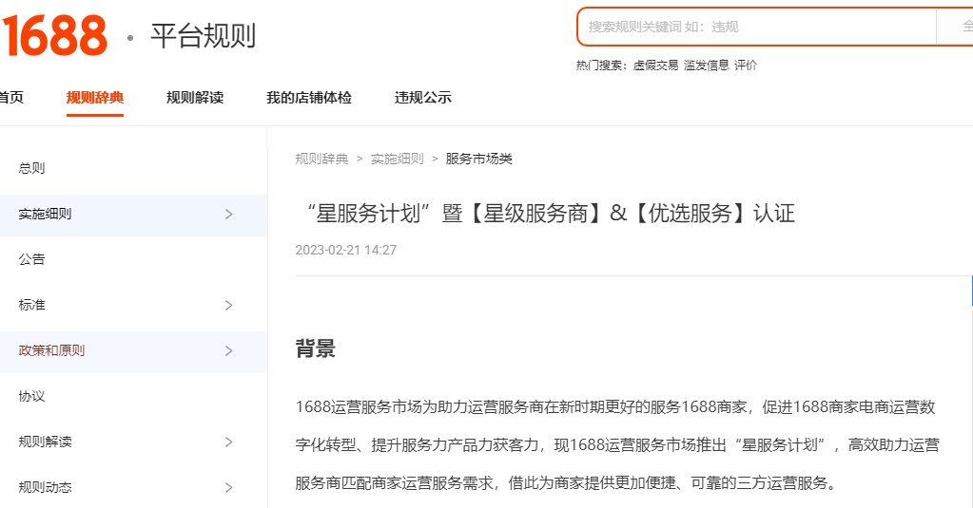The height and width of the screenshot is (508, 973).
Task: Expand the sidebar 规则解读 chevron
Action: click(229, 442)
